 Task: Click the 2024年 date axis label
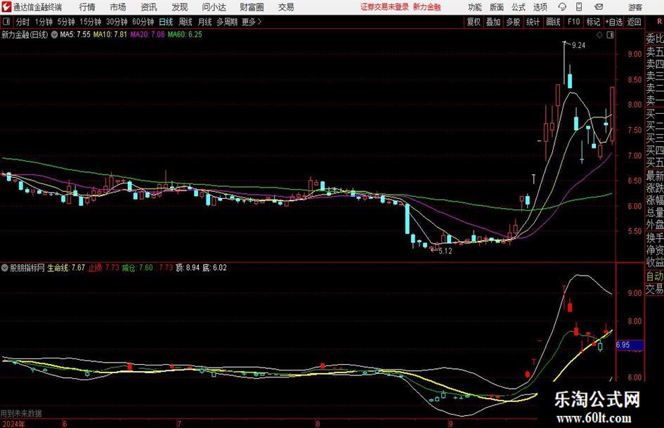point(13,424)
